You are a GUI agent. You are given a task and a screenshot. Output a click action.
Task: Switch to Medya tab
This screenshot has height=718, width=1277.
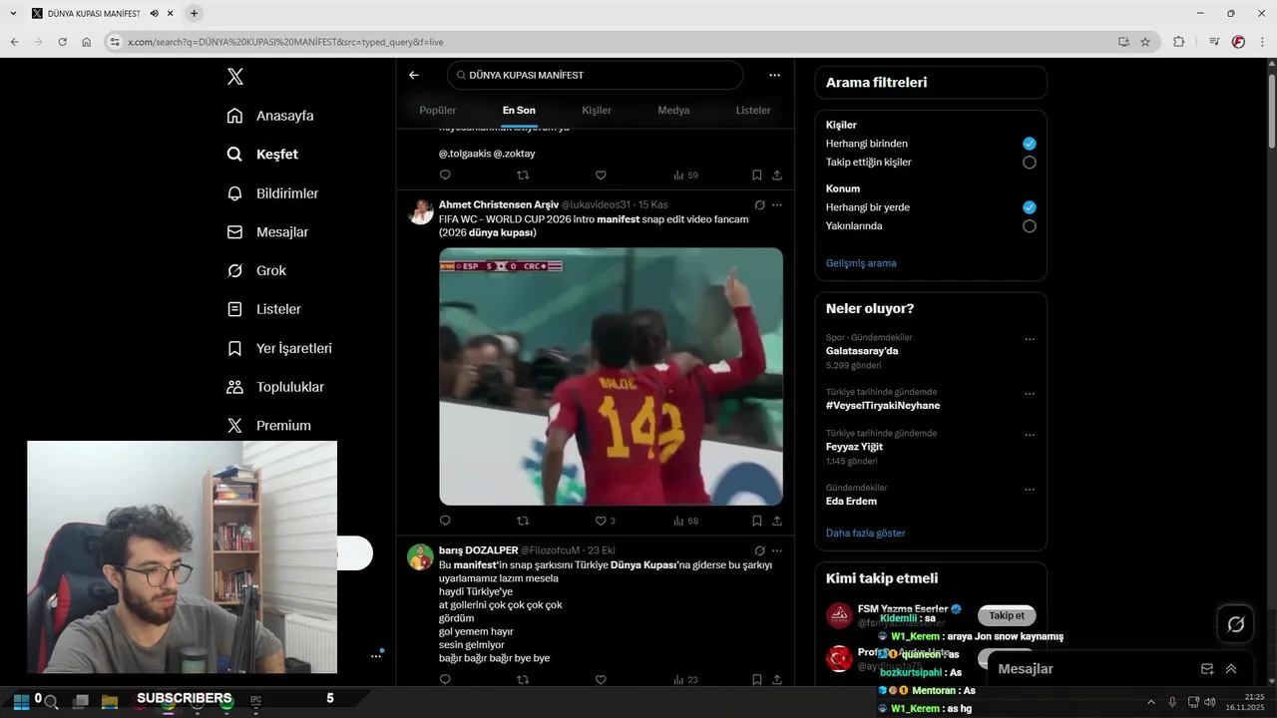coord(673,110)
